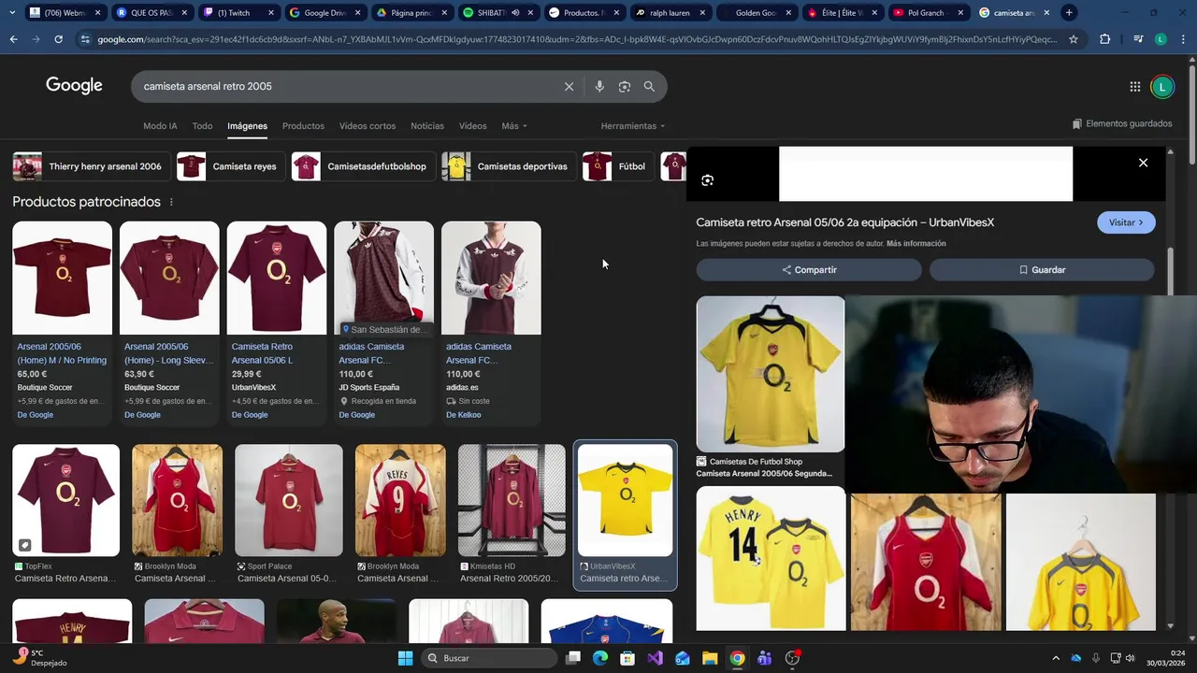Select Fútbol suggestion chip
Viewport: 1197px width, 673px height.
pyautogui.click(x=618, y=166)
